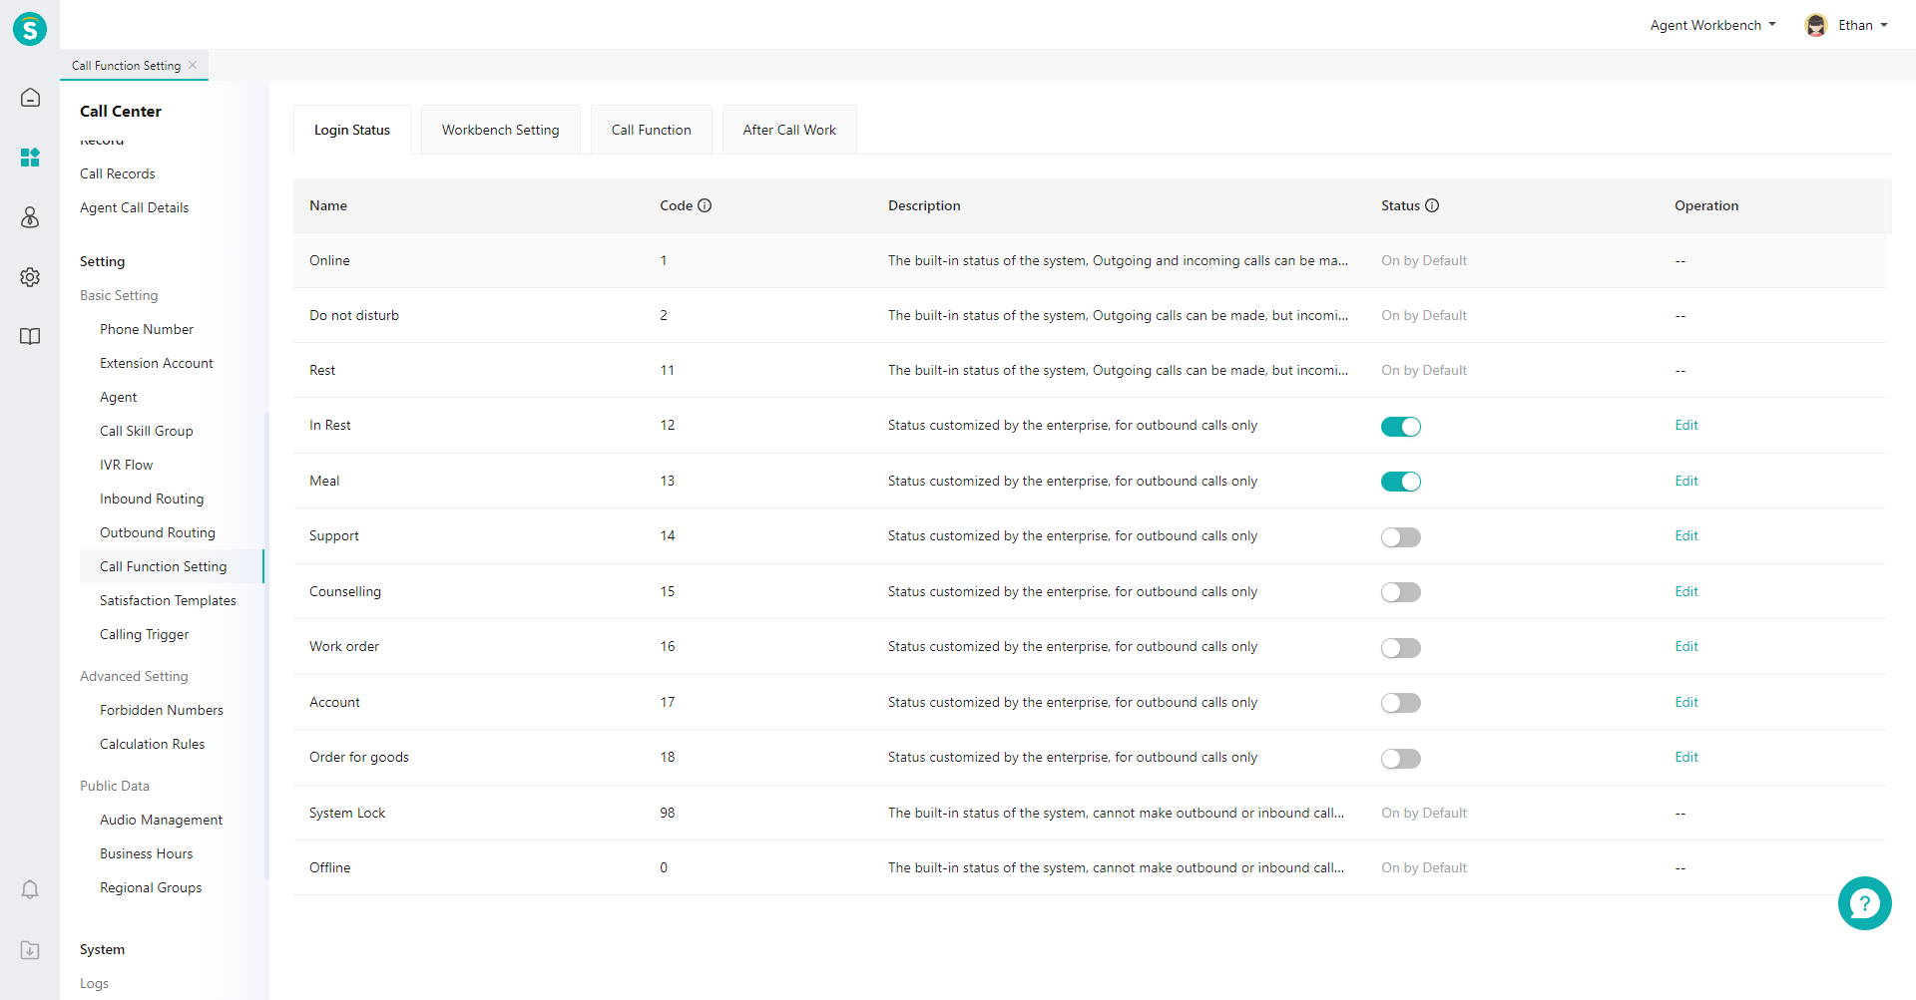Open the download center icon in left rail
Image resolution: width=1916 pixels, height=1000 pixels.
click(x=30, y=950)
